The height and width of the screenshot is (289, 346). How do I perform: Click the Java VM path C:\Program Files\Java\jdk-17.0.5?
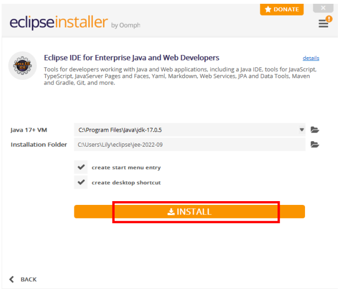pyautogui.click(x=120, y=130)
